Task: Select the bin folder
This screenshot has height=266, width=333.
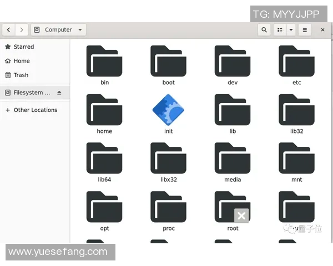Action: pos(104,61)
